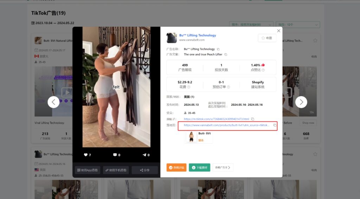Open 查看广告主 advertiser button
The image size is (360, 199).
(223, 168)
